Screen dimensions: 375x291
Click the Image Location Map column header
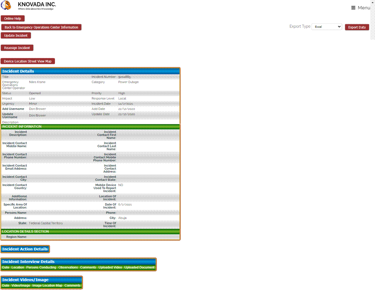[47, 285]
